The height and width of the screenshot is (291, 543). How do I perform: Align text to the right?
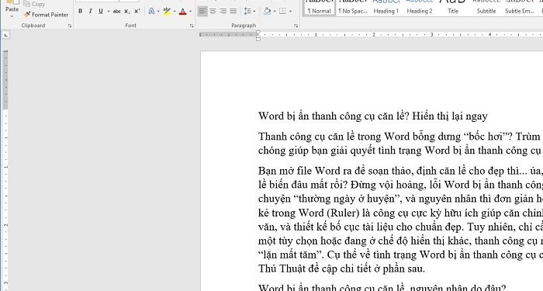[x=223, y=11]
